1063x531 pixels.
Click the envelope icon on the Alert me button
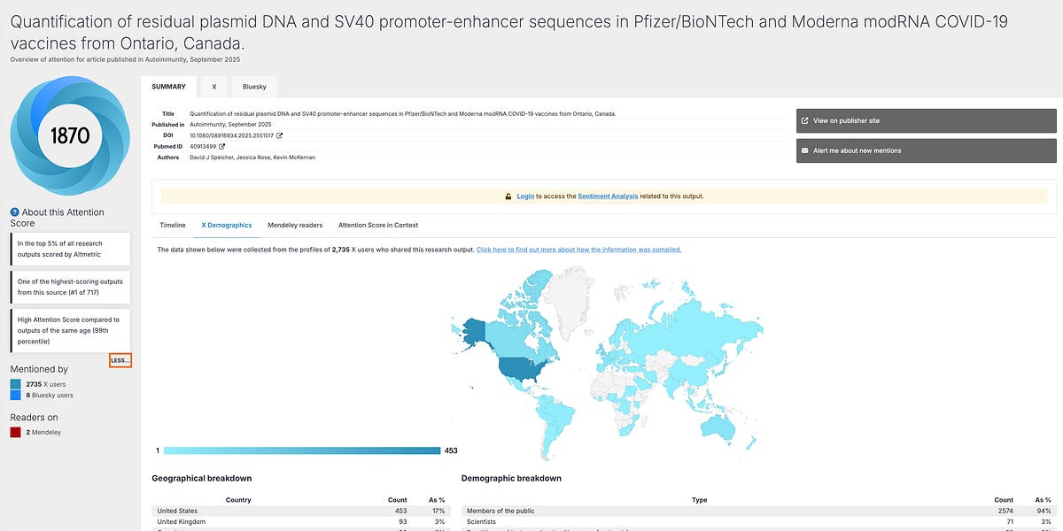[x=804, y=150]
